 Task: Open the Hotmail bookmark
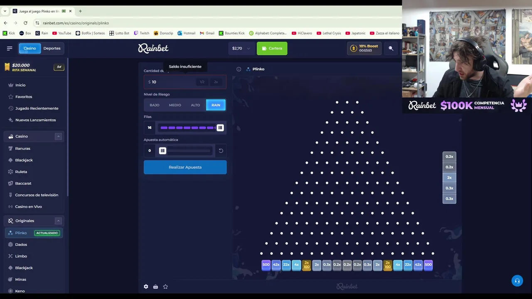click(186, 33)
